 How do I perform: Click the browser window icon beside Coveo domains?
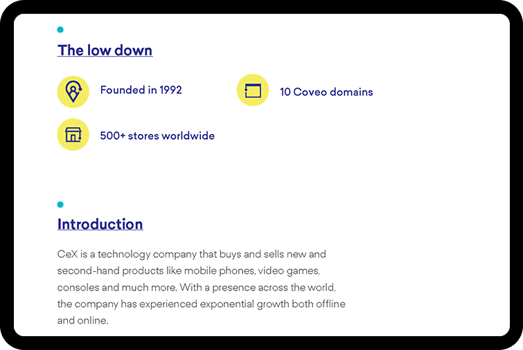click(253, 91)
